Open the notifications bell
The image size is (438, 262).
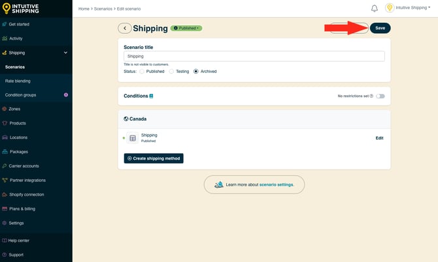pyautogui.click(x=375, y=8)
